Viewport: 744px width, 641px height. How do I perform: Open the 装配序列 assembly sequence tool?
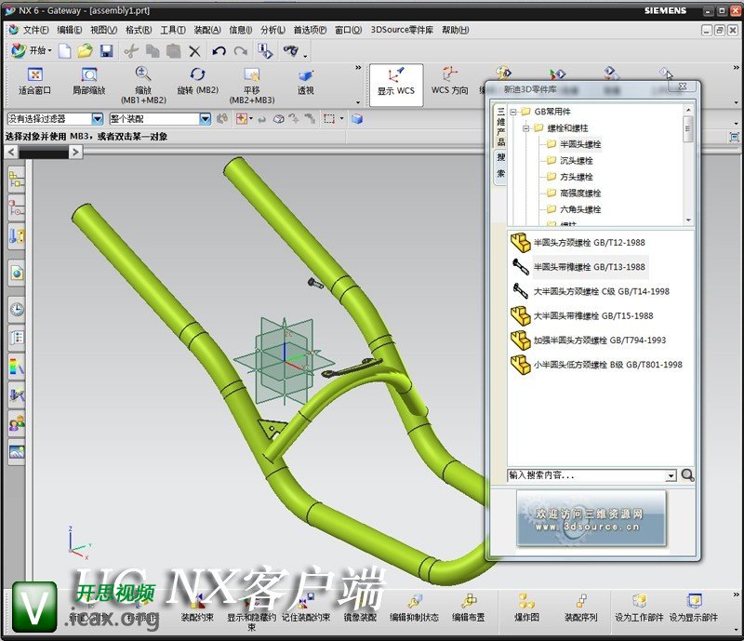tap(580, 608)
